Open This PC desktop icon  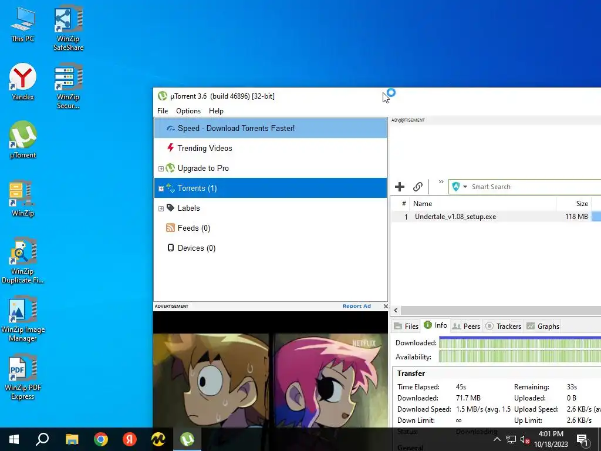(23, 24)
